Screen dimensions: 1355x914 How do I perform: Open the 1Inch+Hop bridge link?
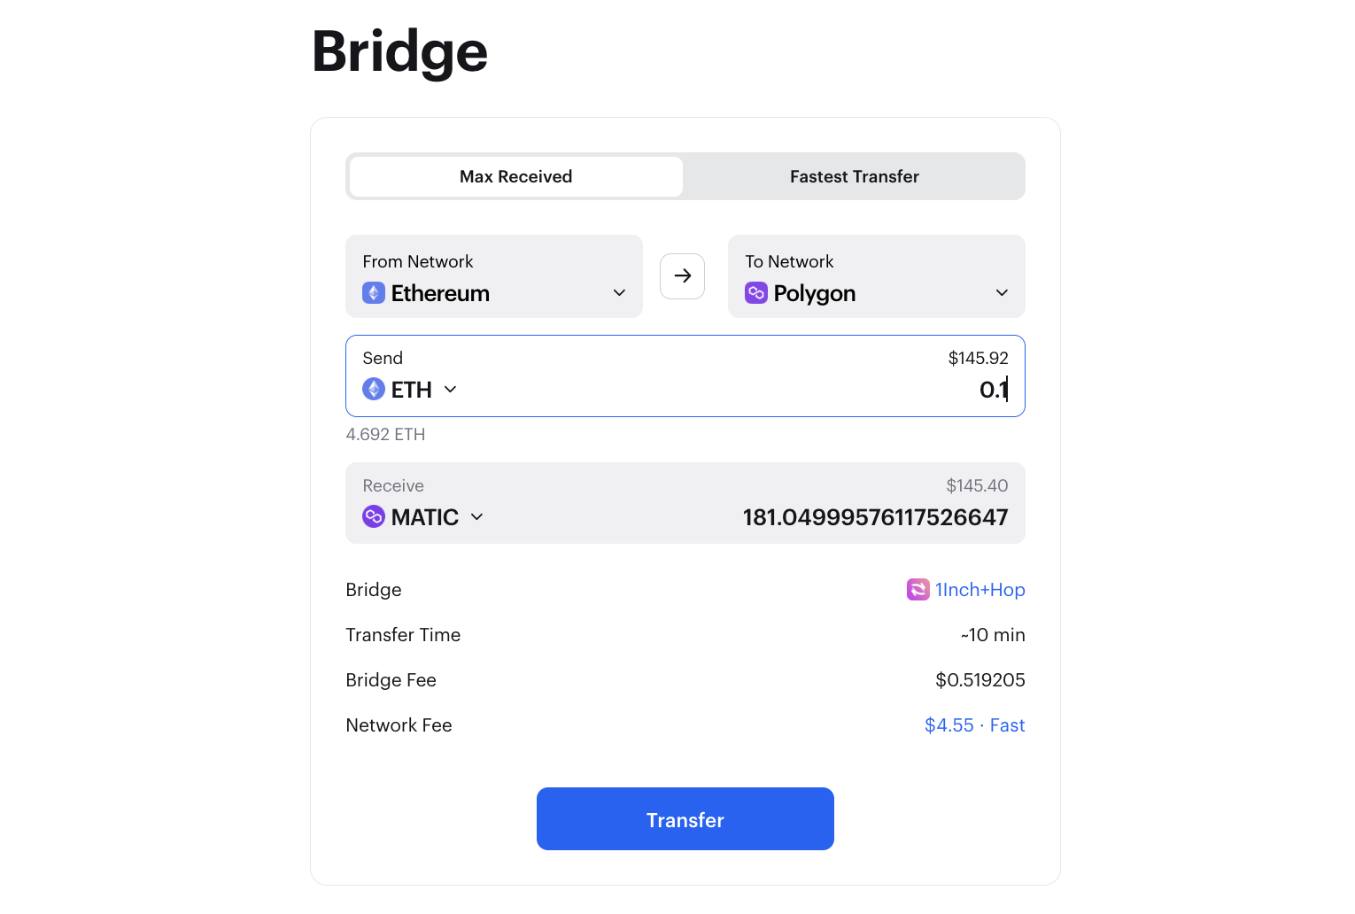pos(979,589)
